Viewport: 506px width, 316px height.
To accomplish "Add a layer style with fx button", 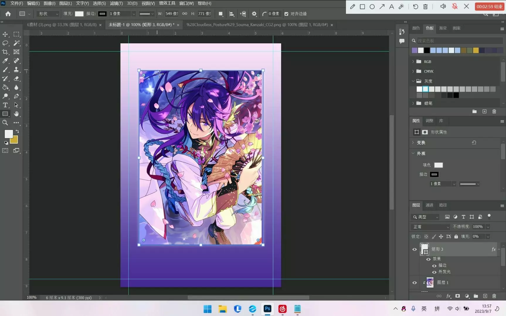I will click(449, 296).
